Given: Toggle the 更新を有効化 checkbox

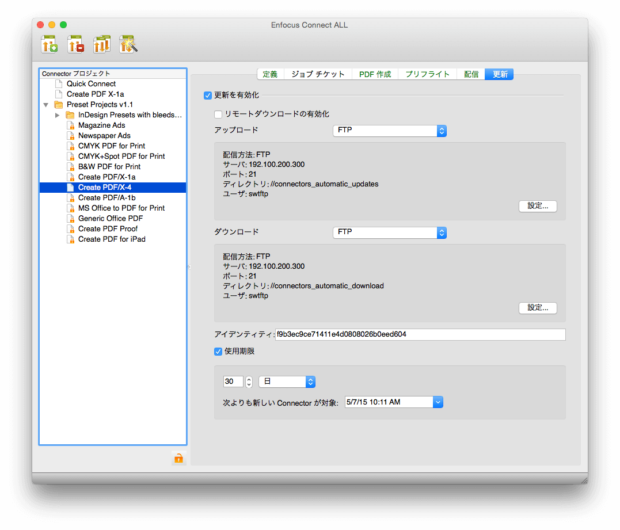Looking at the screenshot, I should click(x=208, y=96).
